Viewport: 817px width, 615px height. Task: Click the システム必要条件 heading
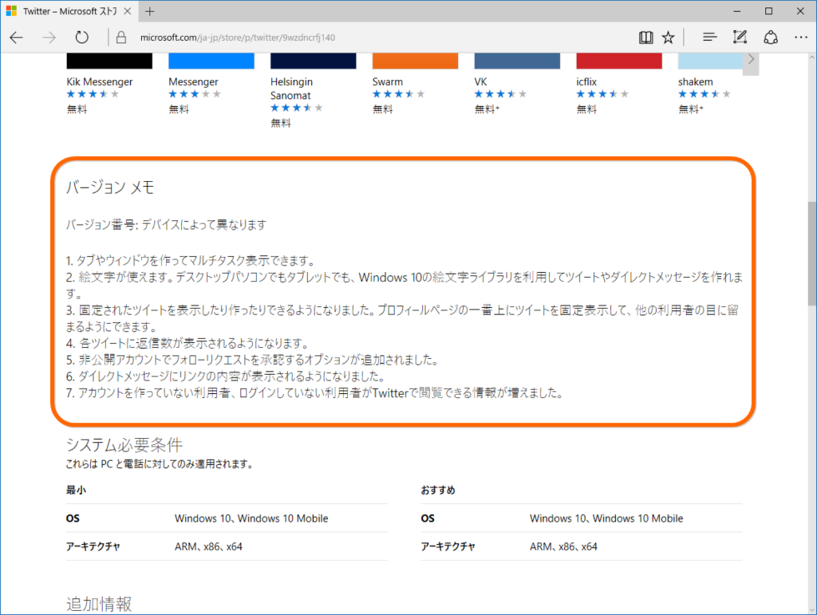point(124,445)
